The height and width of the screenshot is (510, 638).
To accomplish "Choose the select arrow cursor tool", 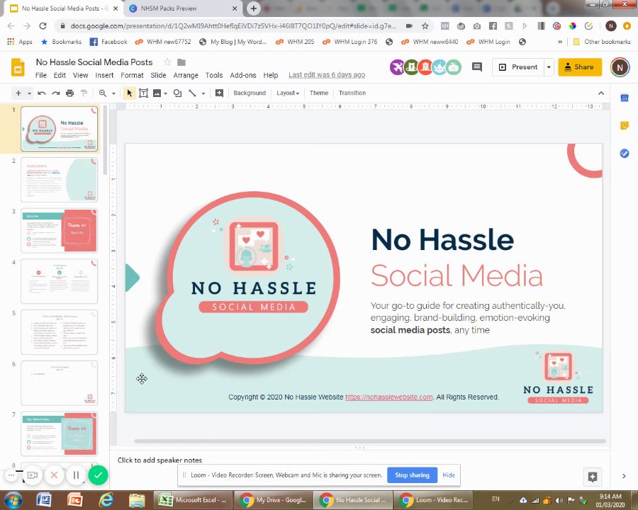I will click(130, 93).
